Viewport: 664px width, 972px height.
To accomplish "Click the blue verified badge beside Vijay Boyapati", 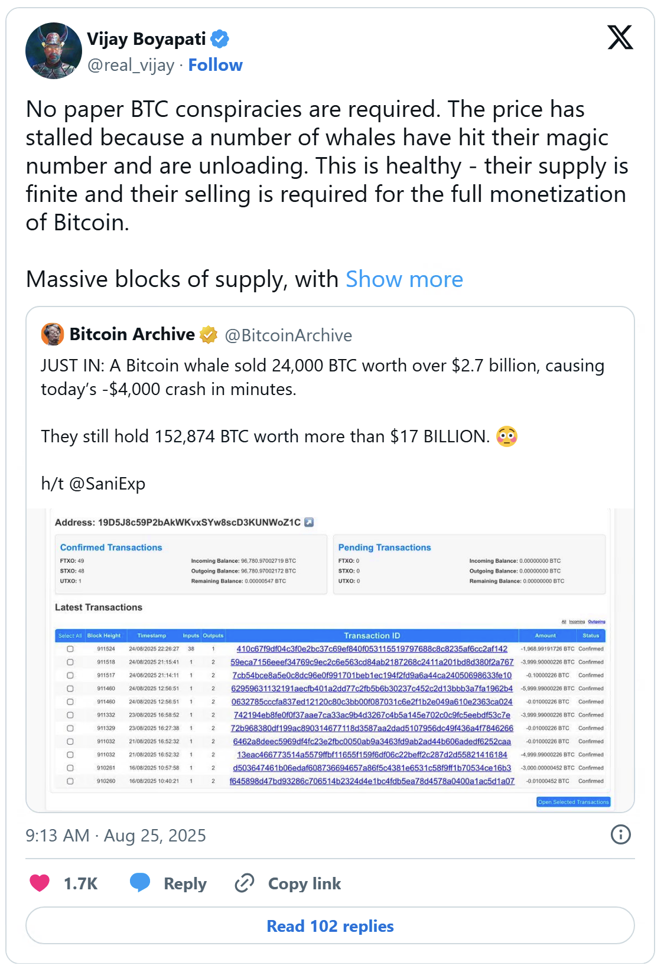I will (220, 40).
